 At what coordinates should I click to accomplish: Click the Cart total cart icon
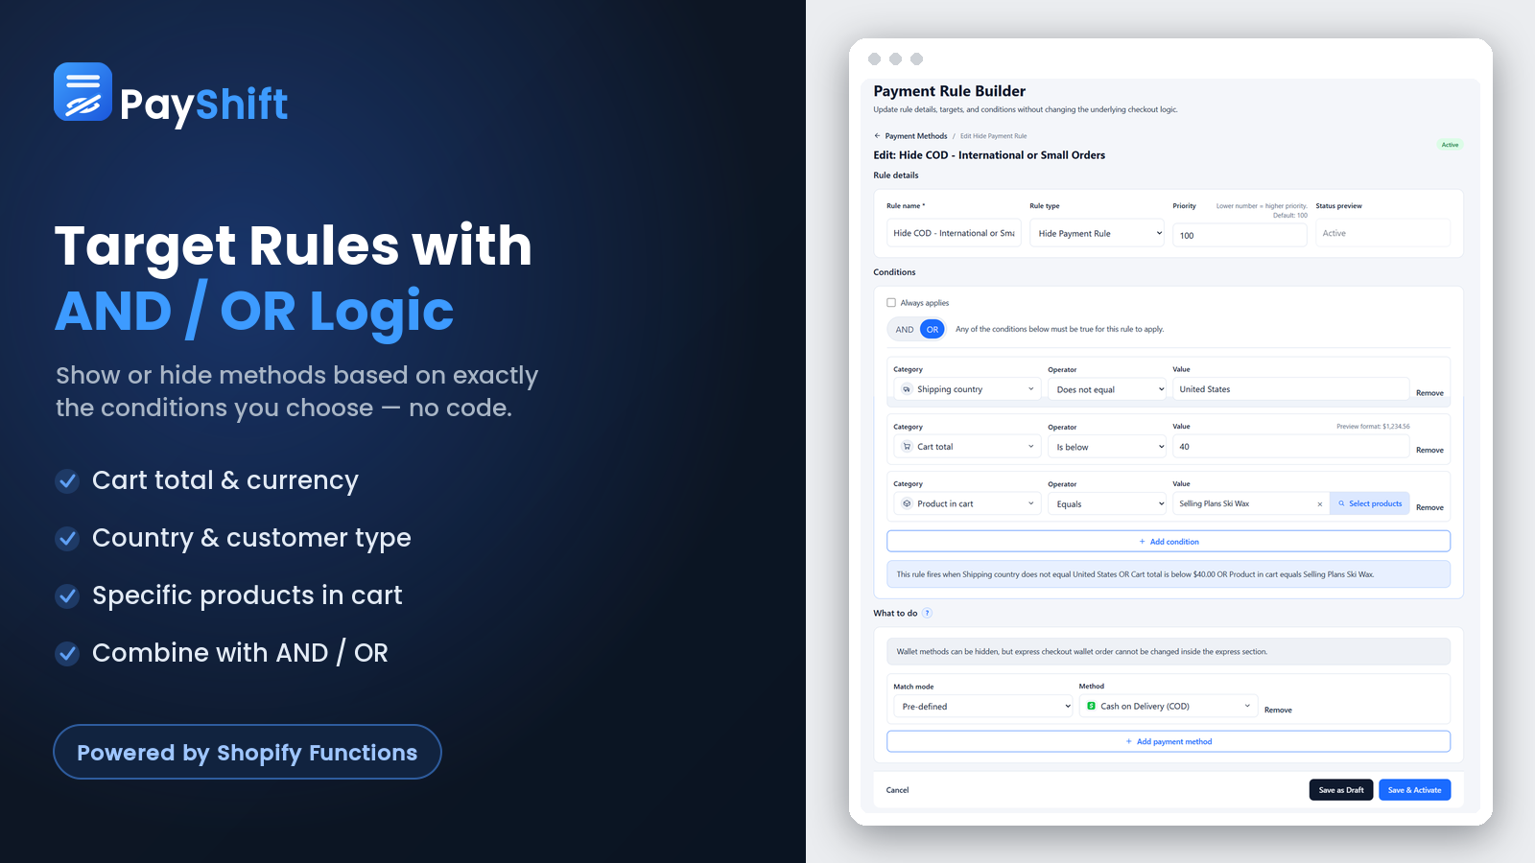coord(907,447)
